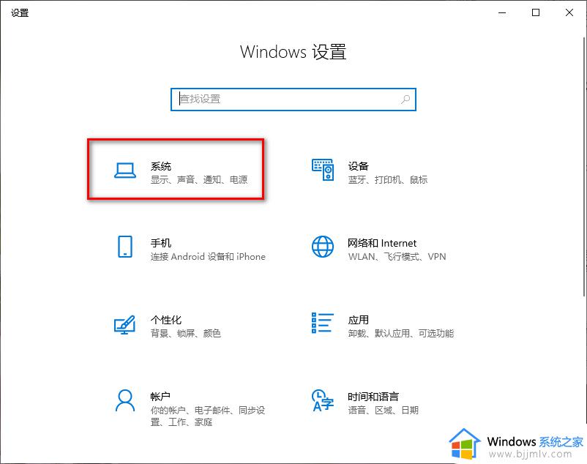
Task: Open Devices (设备) keyboard-speaker icon
Action: point(323,170)
